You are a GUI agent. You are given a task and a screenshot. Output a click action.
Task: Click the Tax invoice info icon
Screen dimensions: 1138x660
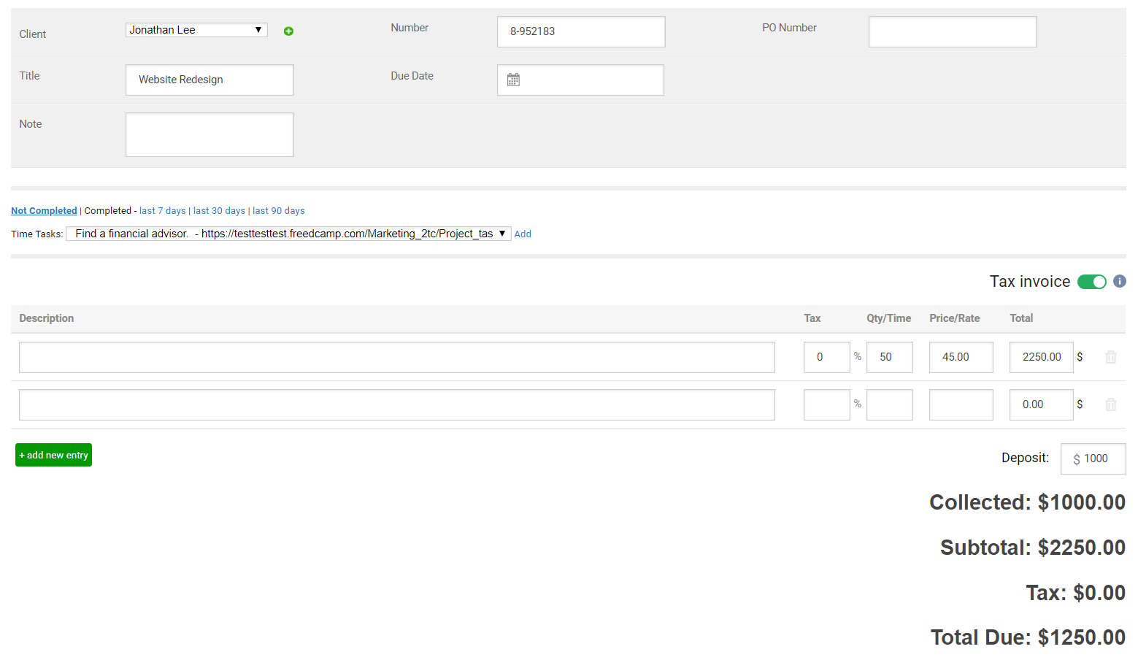1119,281
